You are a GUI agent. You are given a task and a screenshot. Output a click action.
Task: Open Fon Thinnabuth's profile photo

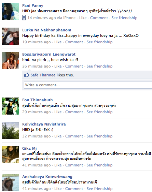[10, 106]
